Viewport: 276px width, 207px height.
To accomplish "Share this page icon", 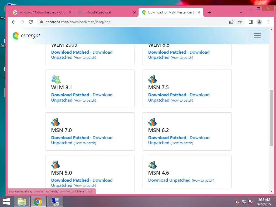I will pos(231,22).
